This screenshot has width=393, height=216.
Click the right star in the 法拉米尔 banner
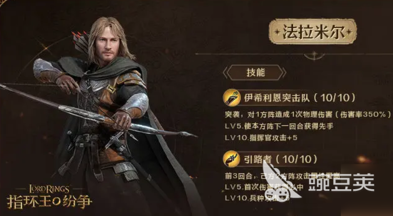pos(348,32)
